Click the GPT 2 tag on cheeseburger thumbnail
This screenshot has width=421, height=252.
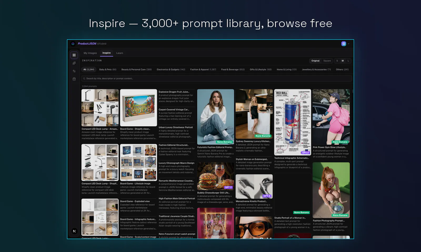pyautogui.click(x=228, y=187)
